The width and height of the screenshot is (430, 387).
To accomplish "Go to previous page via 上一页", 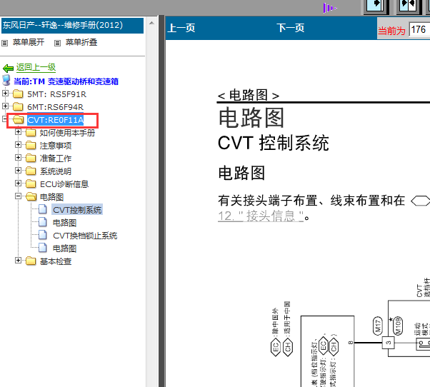I will coord(181,28).
